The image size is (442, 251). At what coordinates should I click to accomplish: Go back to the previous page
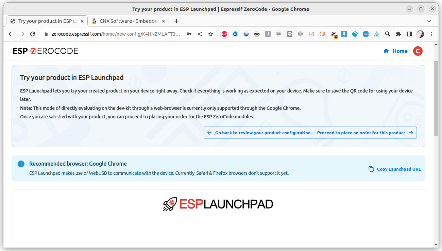click(11, 34)
